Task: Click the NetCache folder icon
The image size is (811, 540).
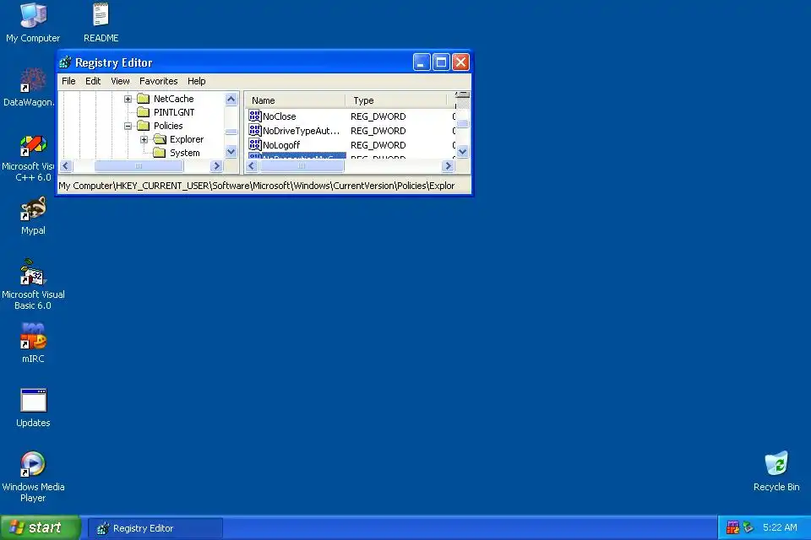Action: click(144, 99)
